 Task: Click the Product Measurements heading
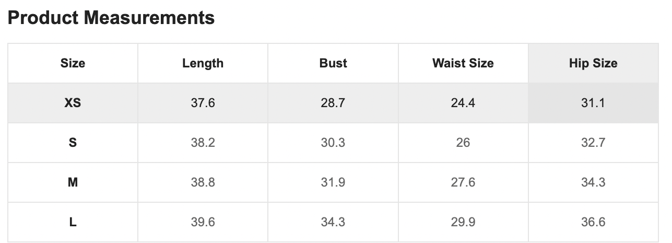(x=111, y=18)
